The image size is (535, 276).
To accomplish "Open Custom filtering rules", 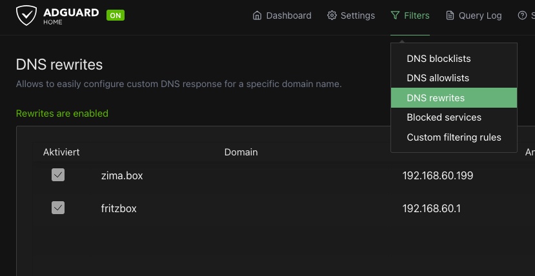I will click(x=454, y=137).
